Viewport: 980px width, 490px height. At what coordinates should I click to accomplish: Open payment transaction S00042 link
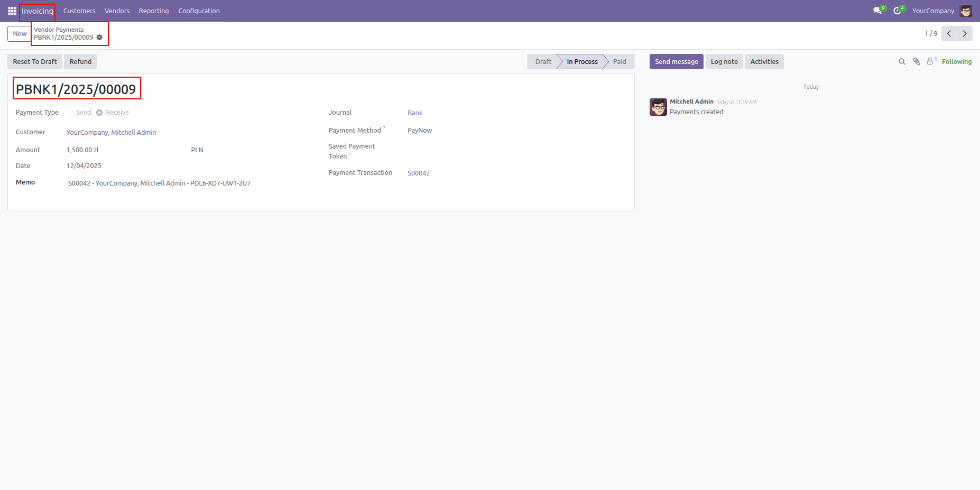(419, 173)
